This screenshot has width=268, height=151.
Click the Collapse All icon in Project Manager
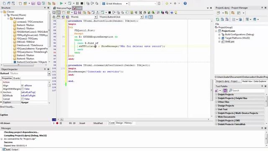coord(227,20)
